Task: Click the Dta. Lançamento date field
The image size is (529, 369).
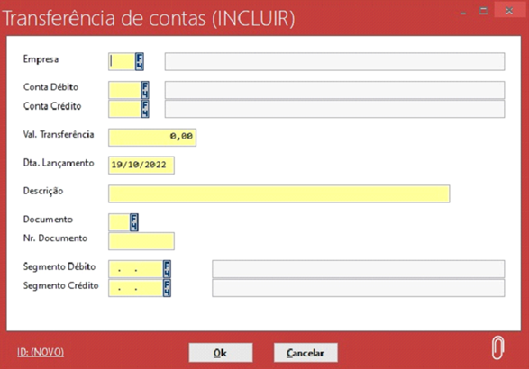Action: [141, 165]
